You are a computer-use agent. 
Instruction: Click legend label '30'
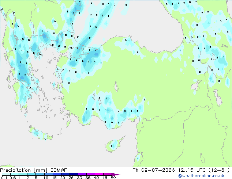pos(79,178)
